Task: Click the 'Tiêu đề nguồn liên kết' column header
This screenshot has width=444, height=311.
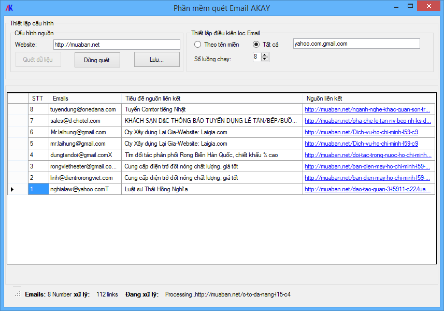Action: coord(212,98)
